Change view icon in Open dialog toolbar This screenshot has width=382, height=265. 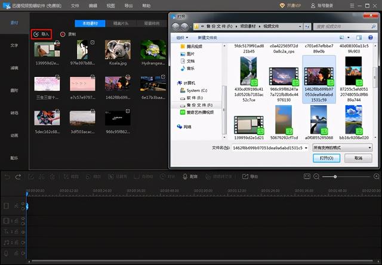342,38
